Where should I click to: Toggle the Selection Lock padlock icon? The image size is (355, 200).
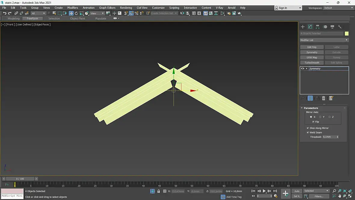[x=159, y=191]
